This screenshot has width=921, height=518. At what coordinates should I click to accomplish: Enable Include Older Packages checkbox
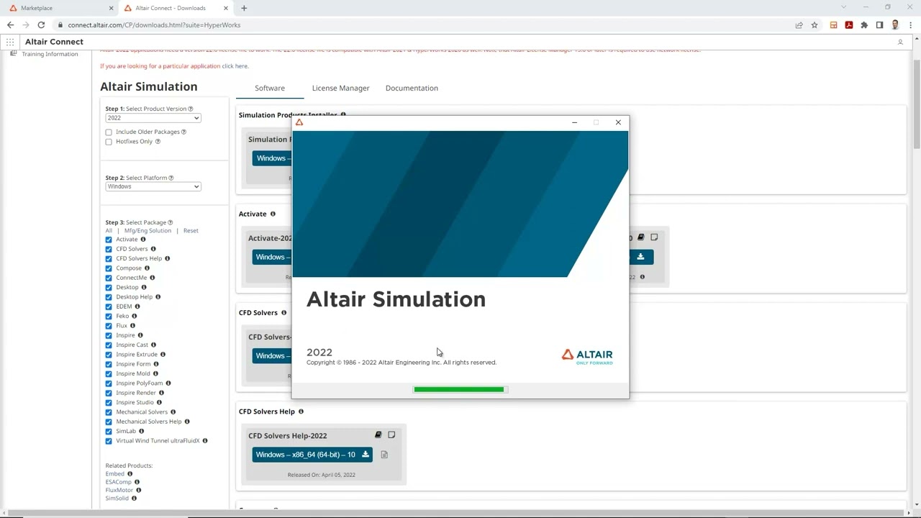click(x=109, y=132)
